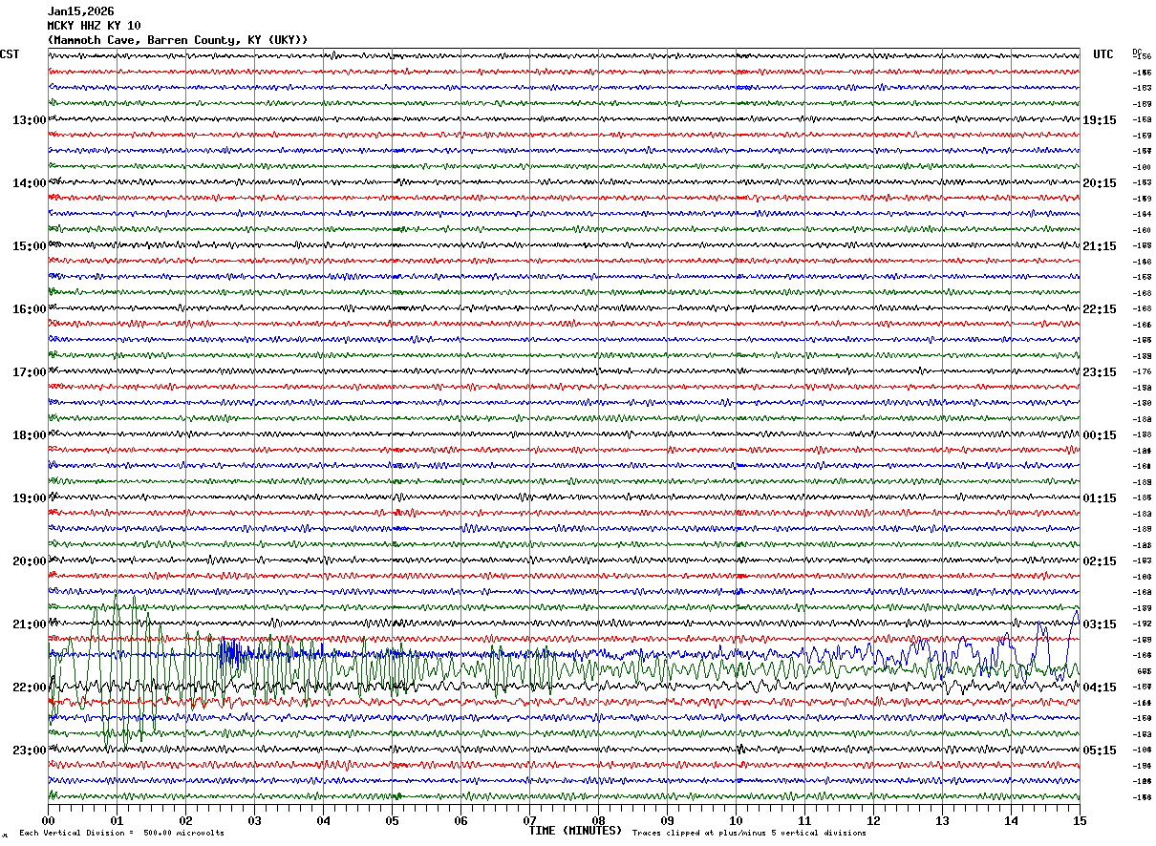Select the station code MCKY HHZ KY 10

94,26
